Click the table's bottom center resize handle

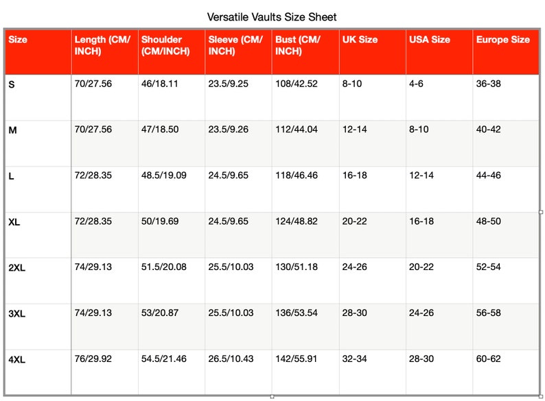click(272, 396)
